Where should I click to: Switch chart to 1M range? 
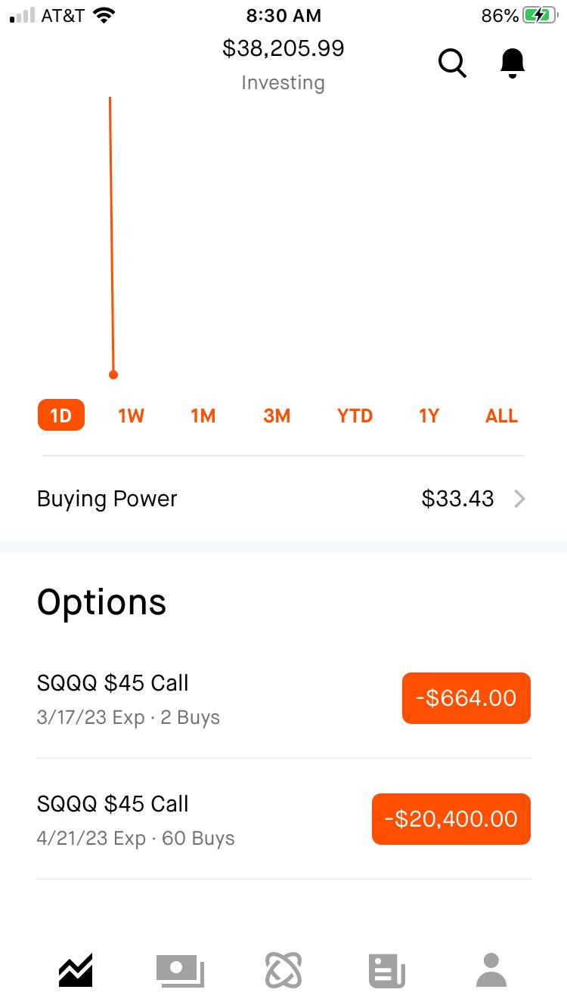(203, 416)
